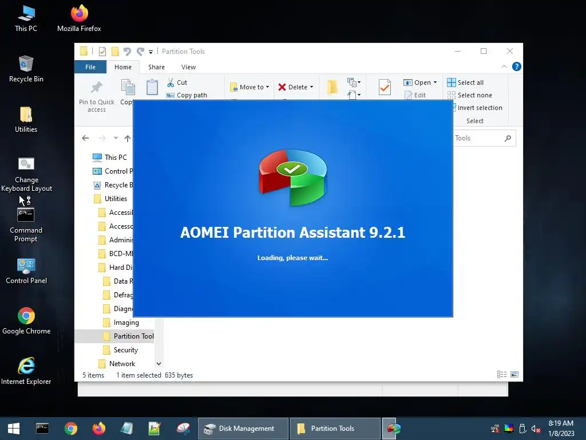The height and width of the screenshot is (440, 586).
Task: Launch Chrome from the taskbar
Action: click(x=70, y=429)
